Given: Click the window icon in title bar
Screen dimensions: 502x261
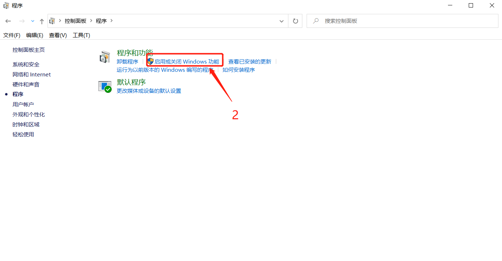Looking at the screenshot, I should pyautogui.click(x=6, y=5).
